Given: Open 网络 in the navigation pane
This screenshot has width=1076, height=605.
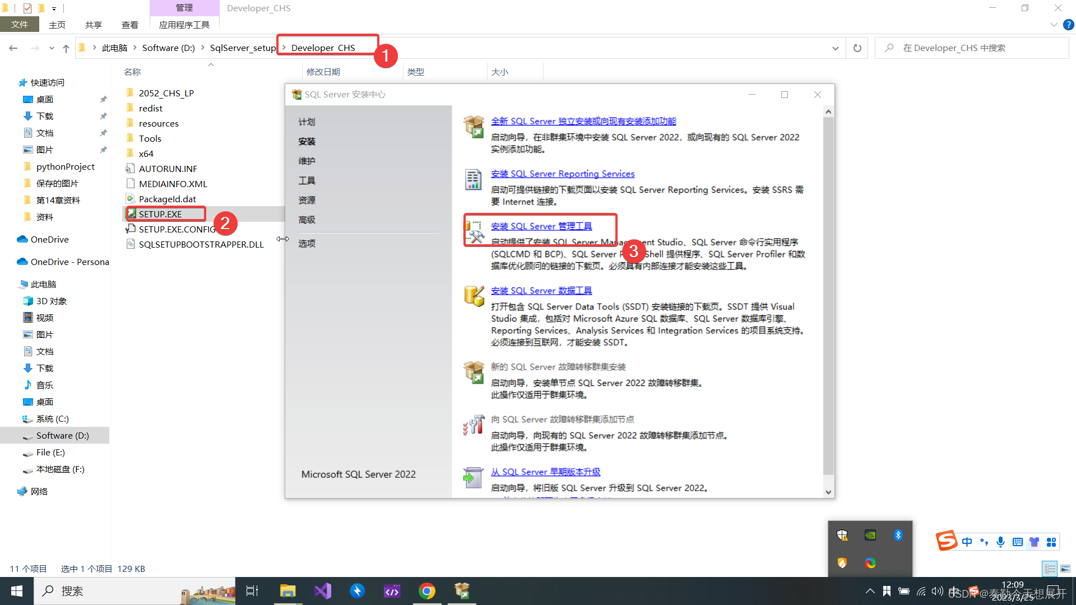Looking at the screenshot, I should click(x=39, y=491).
